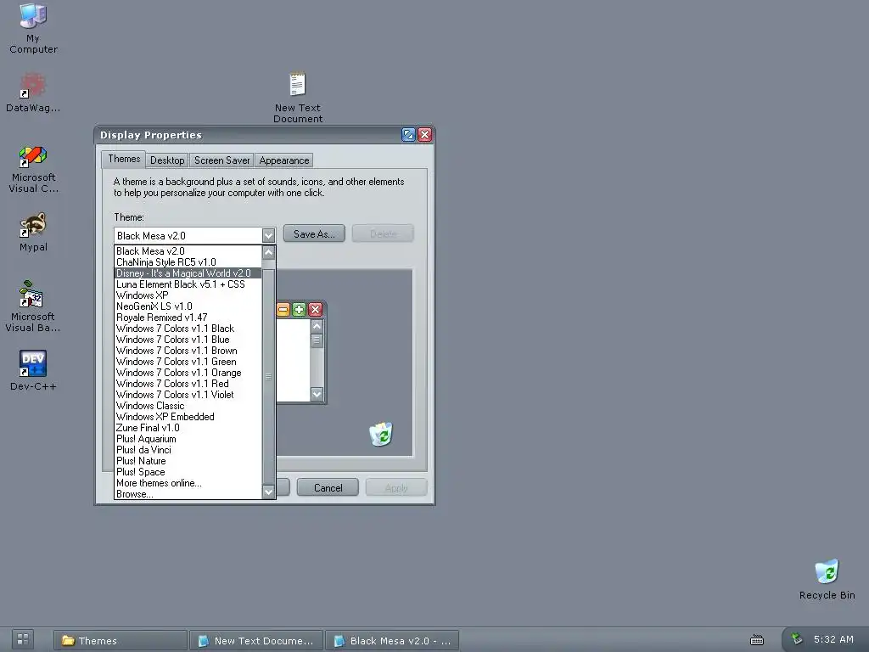Switch to the Desktop tab
Viewport: 869px width, 652px height.
pos(167,160)
